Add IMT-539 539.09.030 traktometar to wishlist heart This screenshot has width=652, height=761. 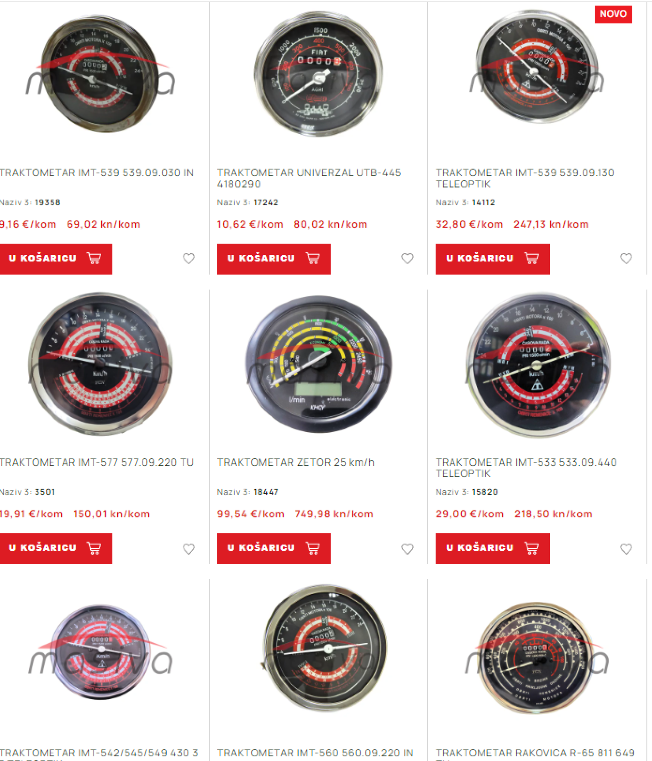tap(189, 259)
